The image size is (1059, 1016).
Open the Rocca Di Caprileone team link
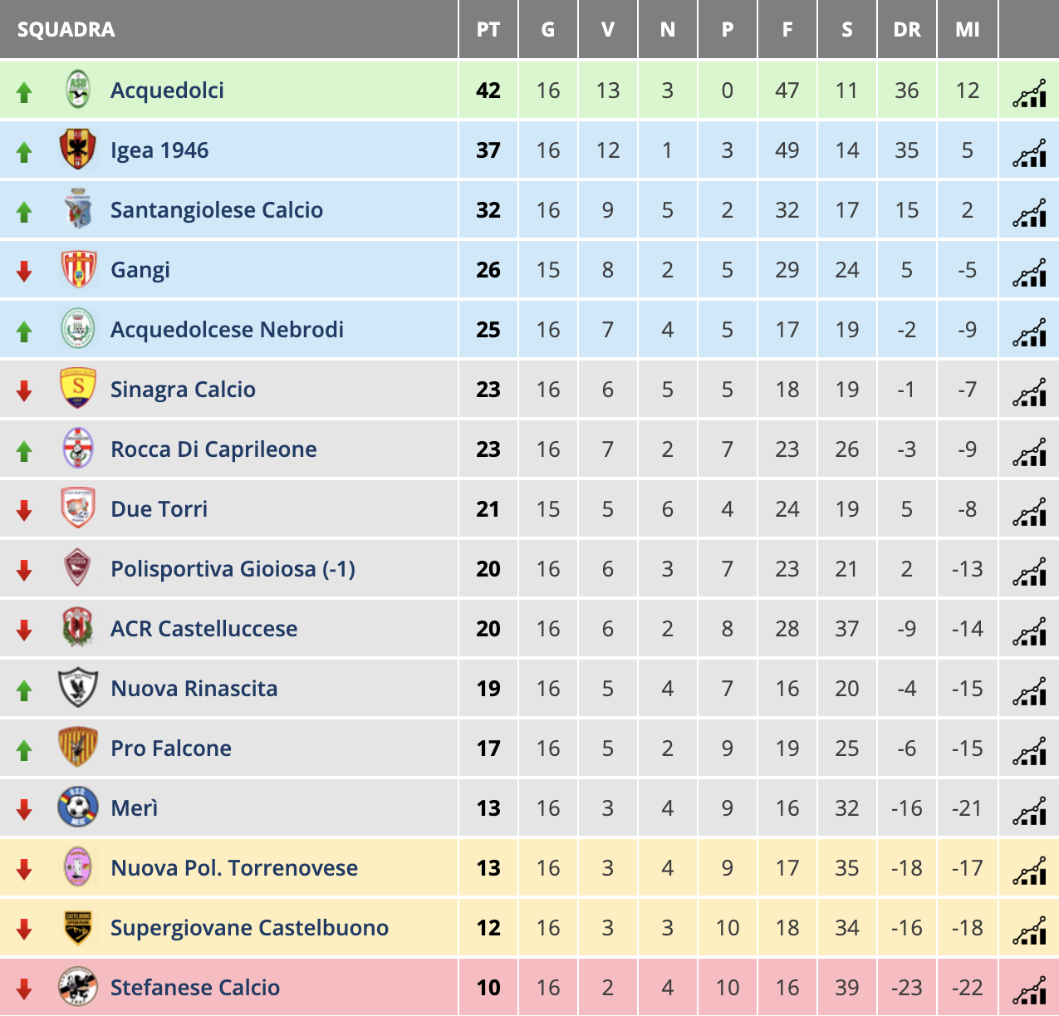click(213, 449)
